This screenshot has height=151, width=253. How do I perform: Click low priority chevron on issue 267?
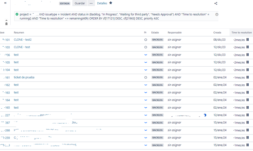click(145, 123)
